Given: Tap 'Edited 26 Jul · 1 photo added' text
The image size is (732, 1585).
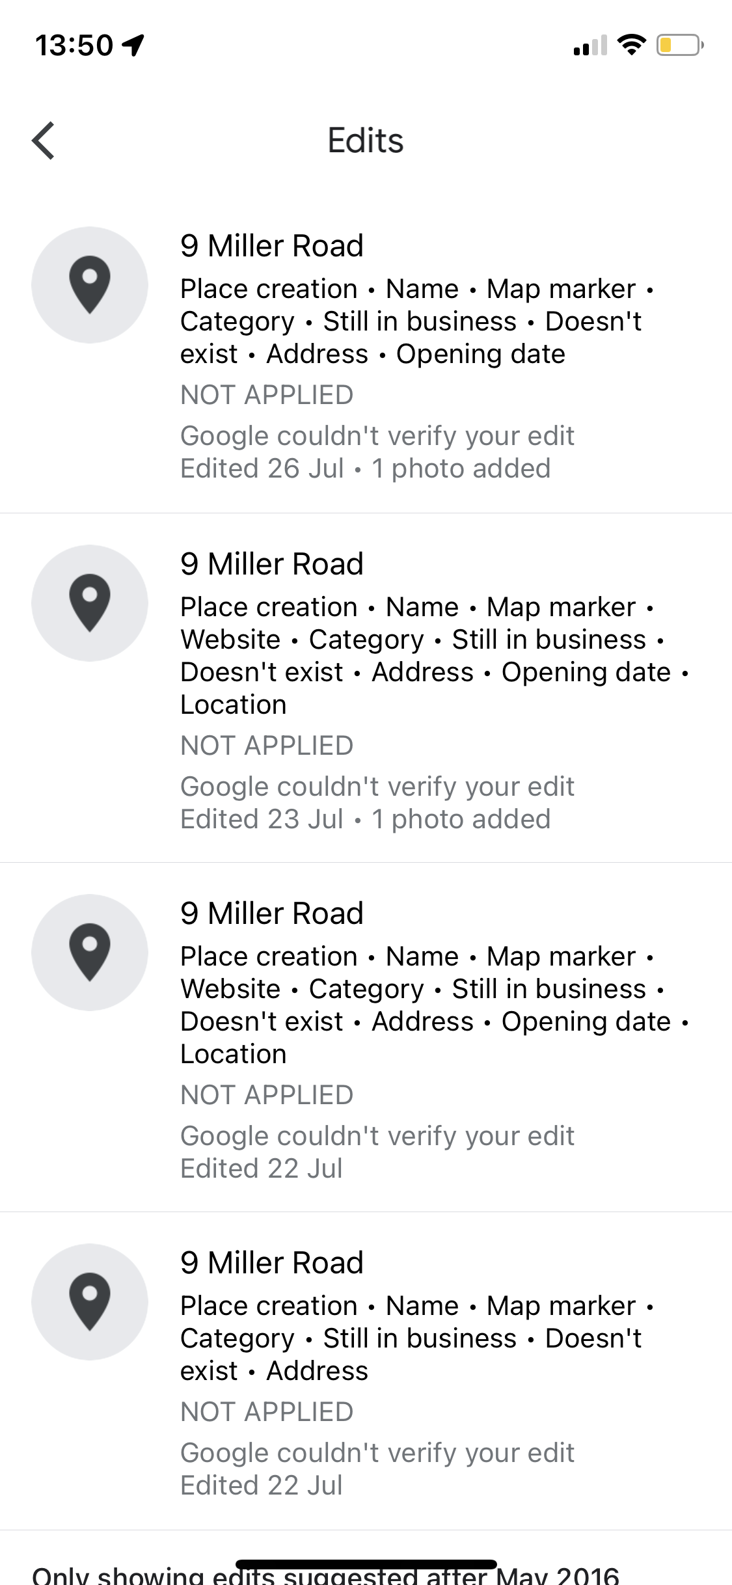Looking at the screenshot, I should [x=366, y=468].
